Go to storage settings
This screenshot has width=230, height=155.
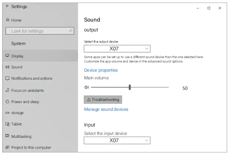17,113
